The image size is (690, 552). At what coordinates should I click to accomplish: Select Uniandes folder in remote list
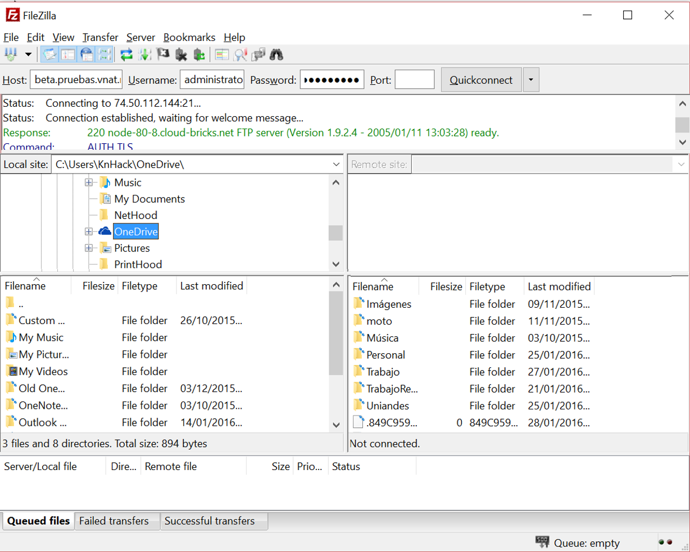point(388,405)
